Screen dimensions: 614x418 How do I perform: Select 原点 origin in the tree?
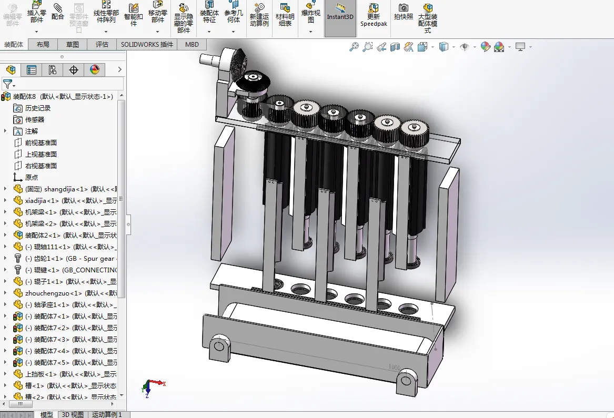[32, 177]
